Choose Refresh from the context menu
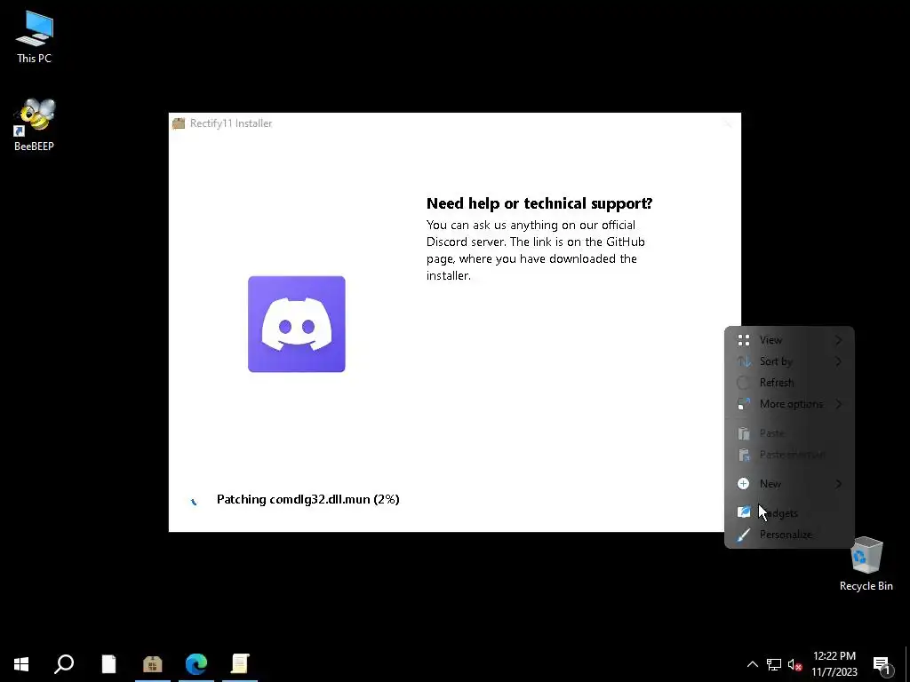 pos(789,383)
